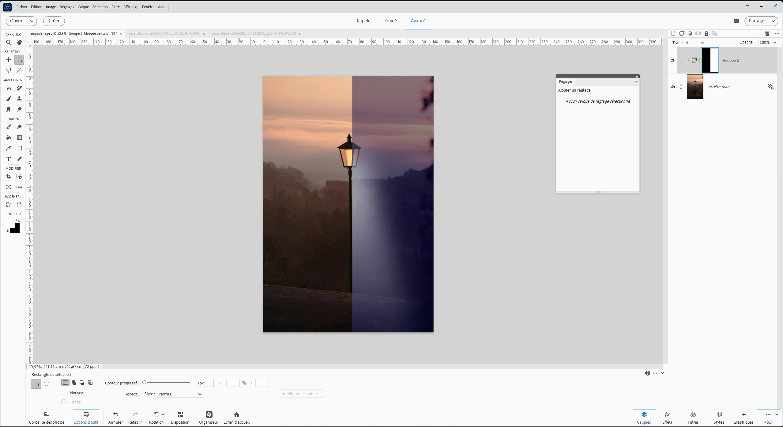
Task: Select the Eraser tool
Action: pos(19,127)
